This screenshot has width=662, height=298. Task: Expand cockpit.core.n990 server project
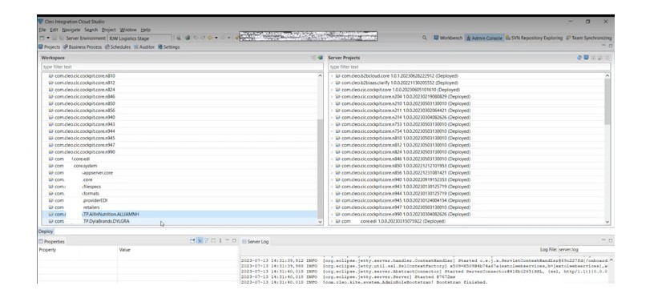coord(332,215)
